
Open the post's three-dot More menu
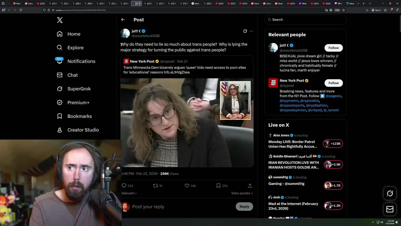click(251, 31)
